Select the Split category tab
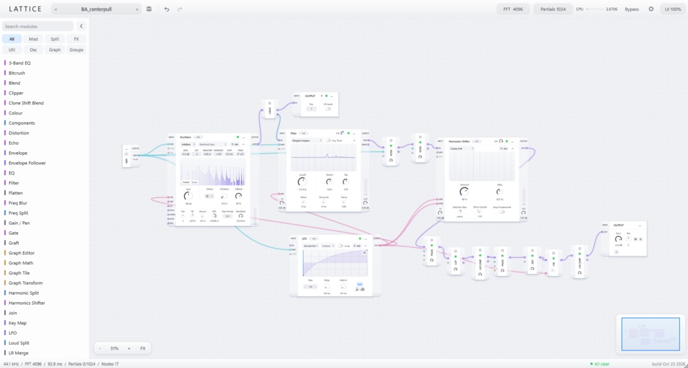Viewport: 688px width, 368px height. click(x=55, y=38)
